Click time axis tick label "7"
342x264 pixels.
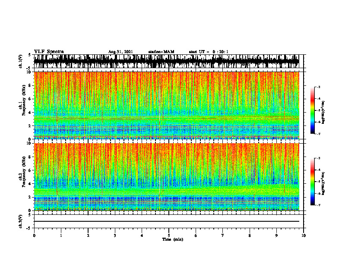223,236
